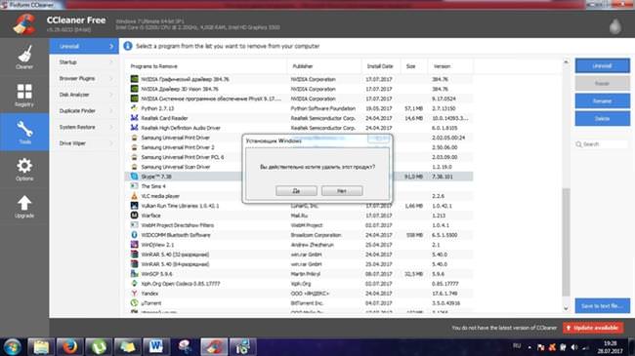The image size is (635, 356).
Task: Click the red Update available button
Action: (x=593, y=328)
